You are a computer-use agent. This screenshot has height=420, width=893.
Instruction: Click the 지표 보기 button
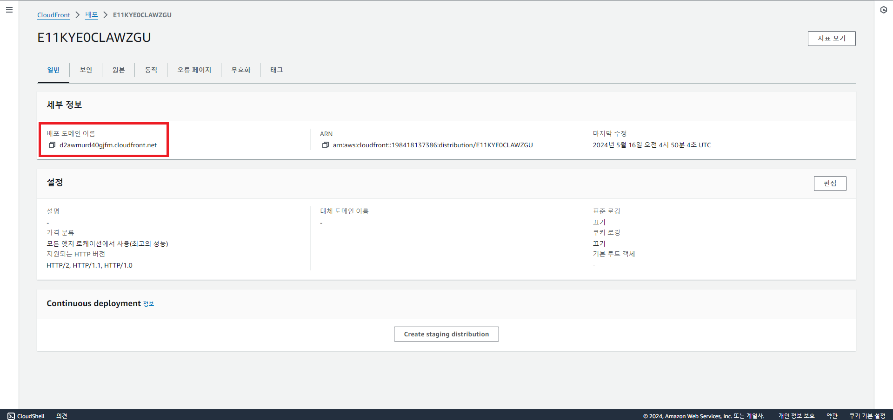(x=832, y=39)
